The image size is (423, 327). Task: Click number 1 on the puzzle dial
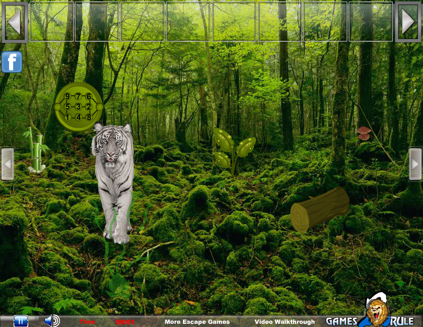(68, 117)
